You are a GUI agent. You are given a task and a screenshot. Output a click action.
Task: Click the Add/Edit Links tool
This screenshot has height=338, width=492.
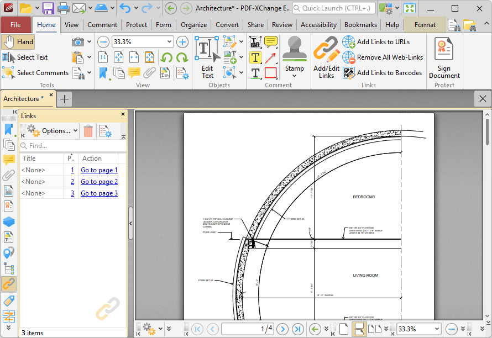326,57
